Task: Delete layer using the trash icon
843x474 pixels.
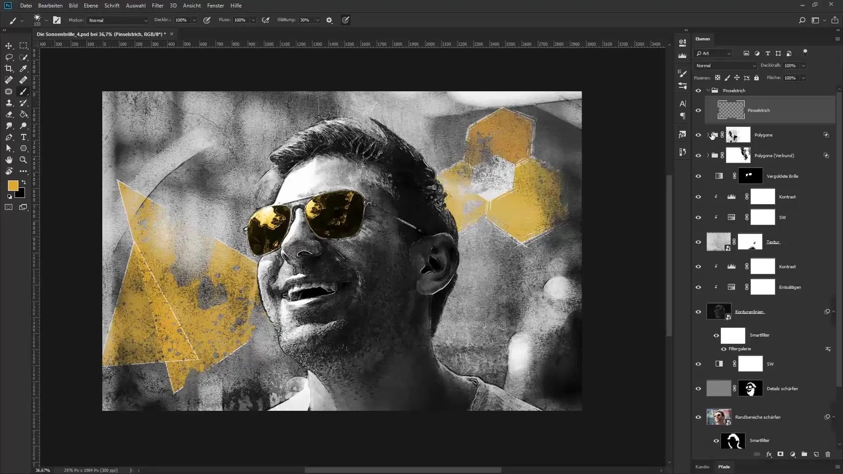Action: pos(828,454)
